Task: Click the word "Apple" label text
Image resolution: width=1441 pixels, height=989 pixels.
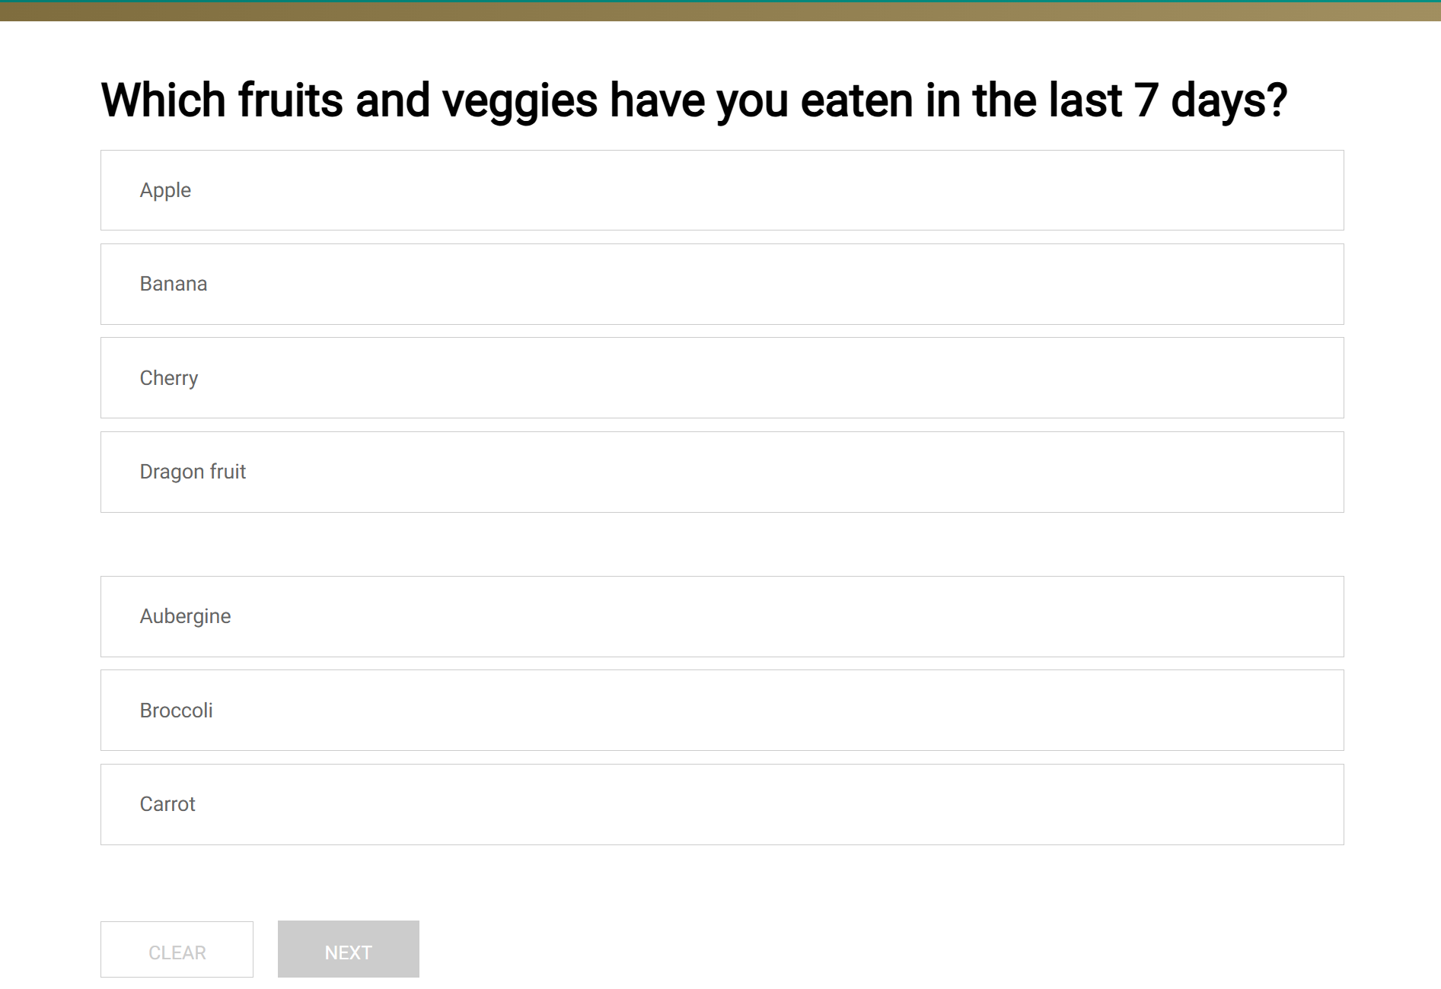Action: pos(165,190)
